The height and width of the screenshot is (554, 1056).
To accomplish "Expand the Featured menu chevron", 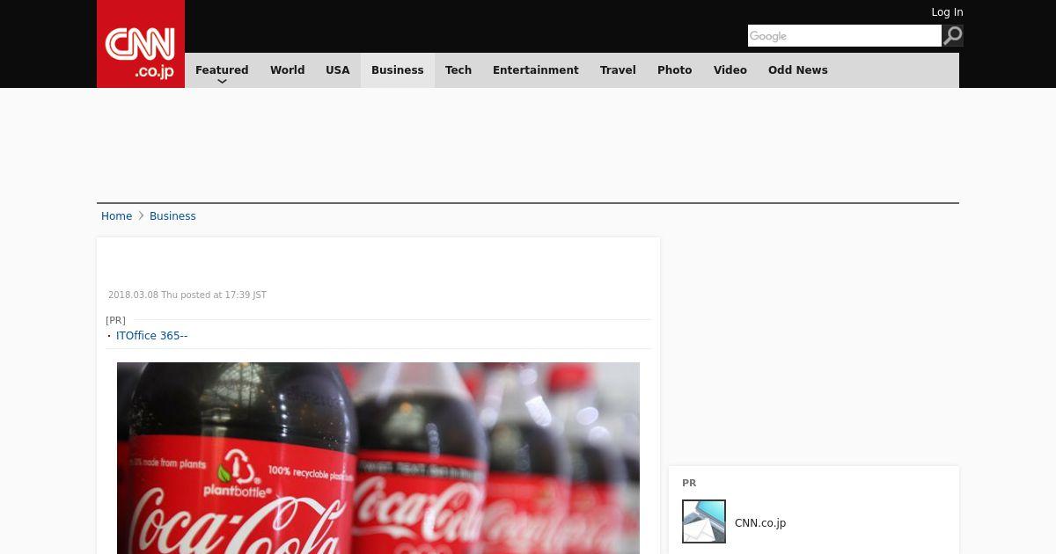I will pos(222,81).
